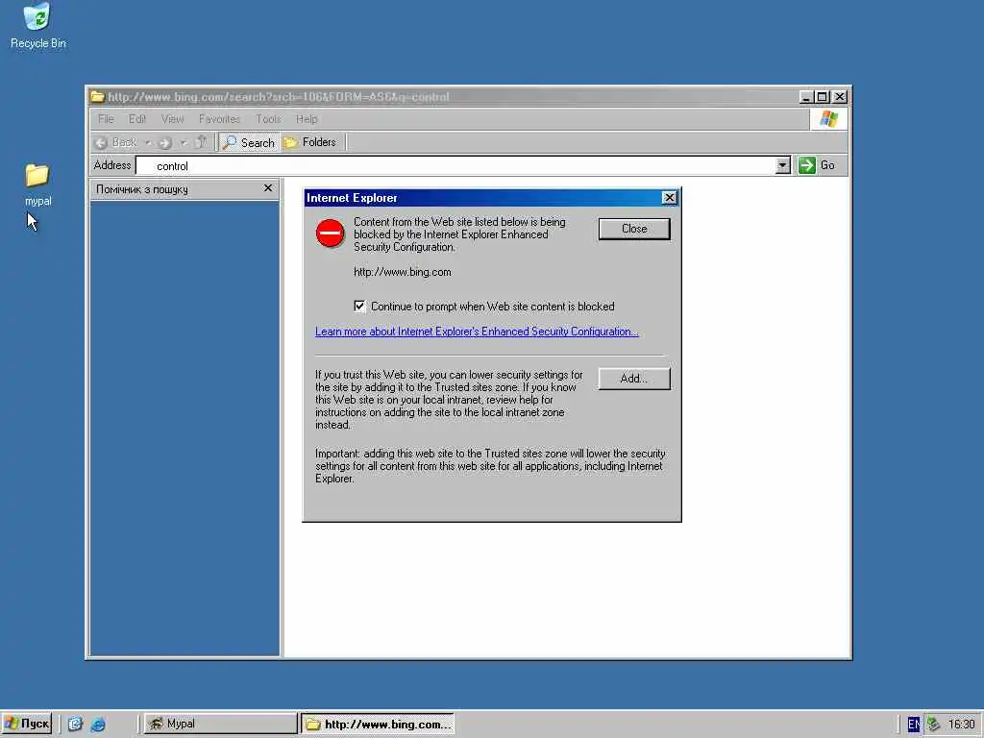Open the Пуск start menu
This screenshot has width=984, height=738.
pyautogui.click(x=26, y=724)
